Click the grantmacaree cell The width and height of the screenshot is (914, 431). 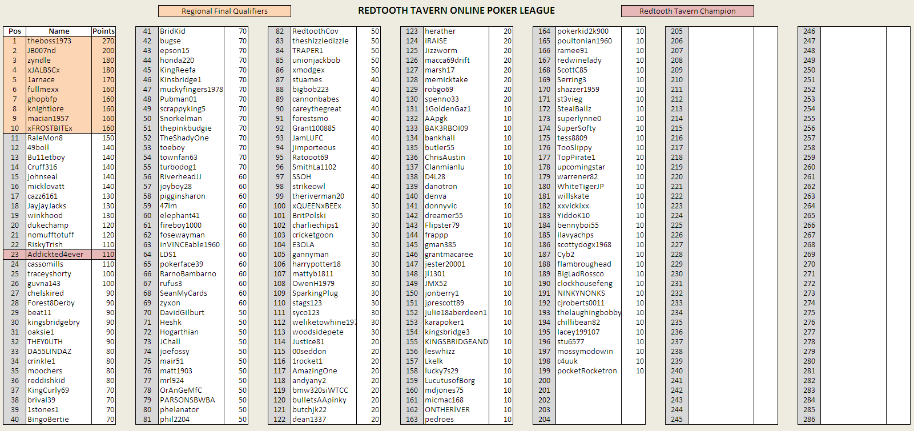coord(456,255)
